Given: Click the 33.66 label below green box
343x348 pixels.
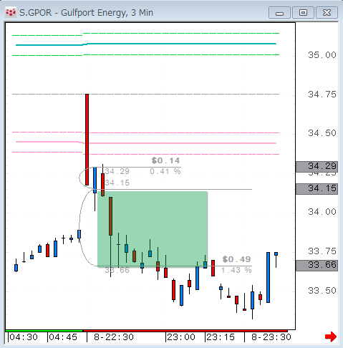Looking at the screenshot, I should click(117, 270).
